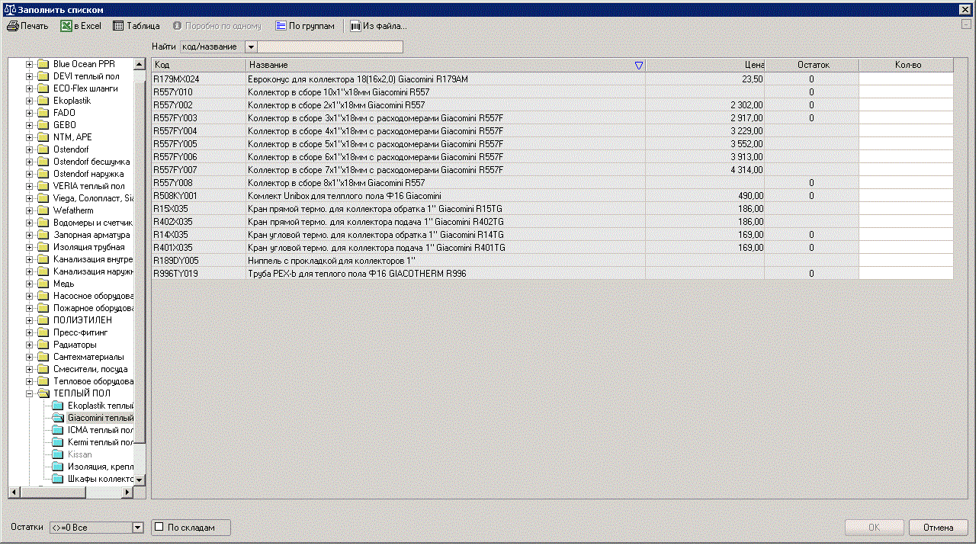Open the Таблица view icon
Viewport: 979px width, 552px height.
pyautogui.click(x=118, y=26)
